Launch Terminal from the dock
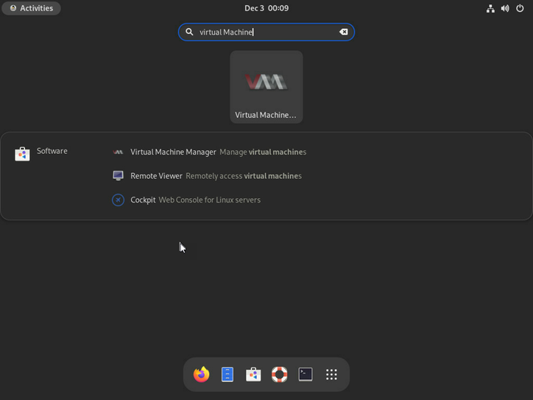This screenshot has height=400, width=533. (x=306, y=374)
